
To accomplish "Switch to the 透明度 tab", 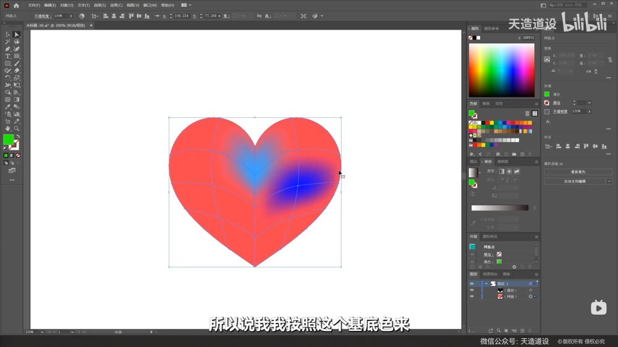I will pos(502,162).
